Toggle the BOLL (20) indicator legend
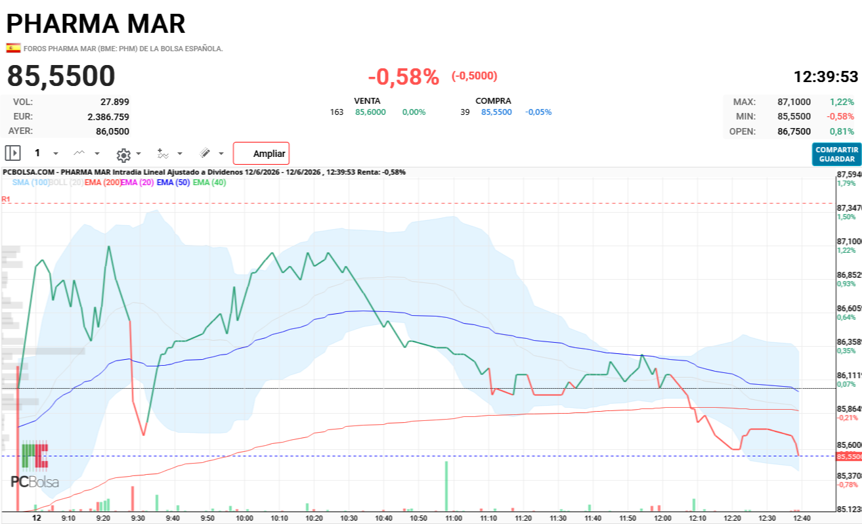This screenshot has width=862, height=524. click(x=66, y=183)
